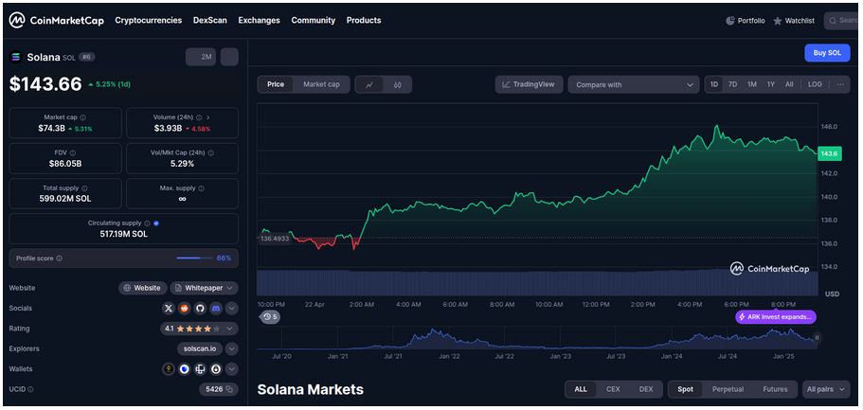Click the Search input field
The width and height of the screenshot is (863, 410).
842,21
